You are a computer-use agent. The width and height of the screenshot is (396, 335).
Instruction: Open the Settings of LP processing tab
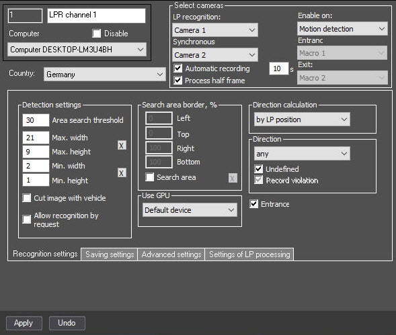249,254
